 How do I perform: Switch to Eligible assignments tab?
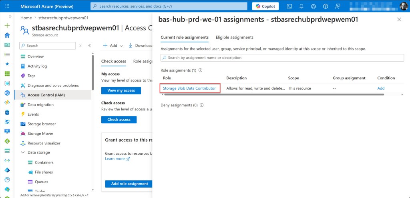tap(234, 37)
